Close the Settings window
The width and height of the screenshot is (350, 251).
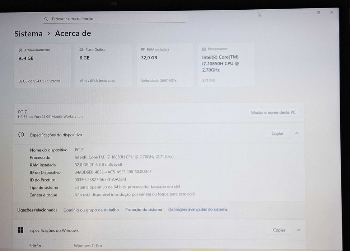[332, 13]
